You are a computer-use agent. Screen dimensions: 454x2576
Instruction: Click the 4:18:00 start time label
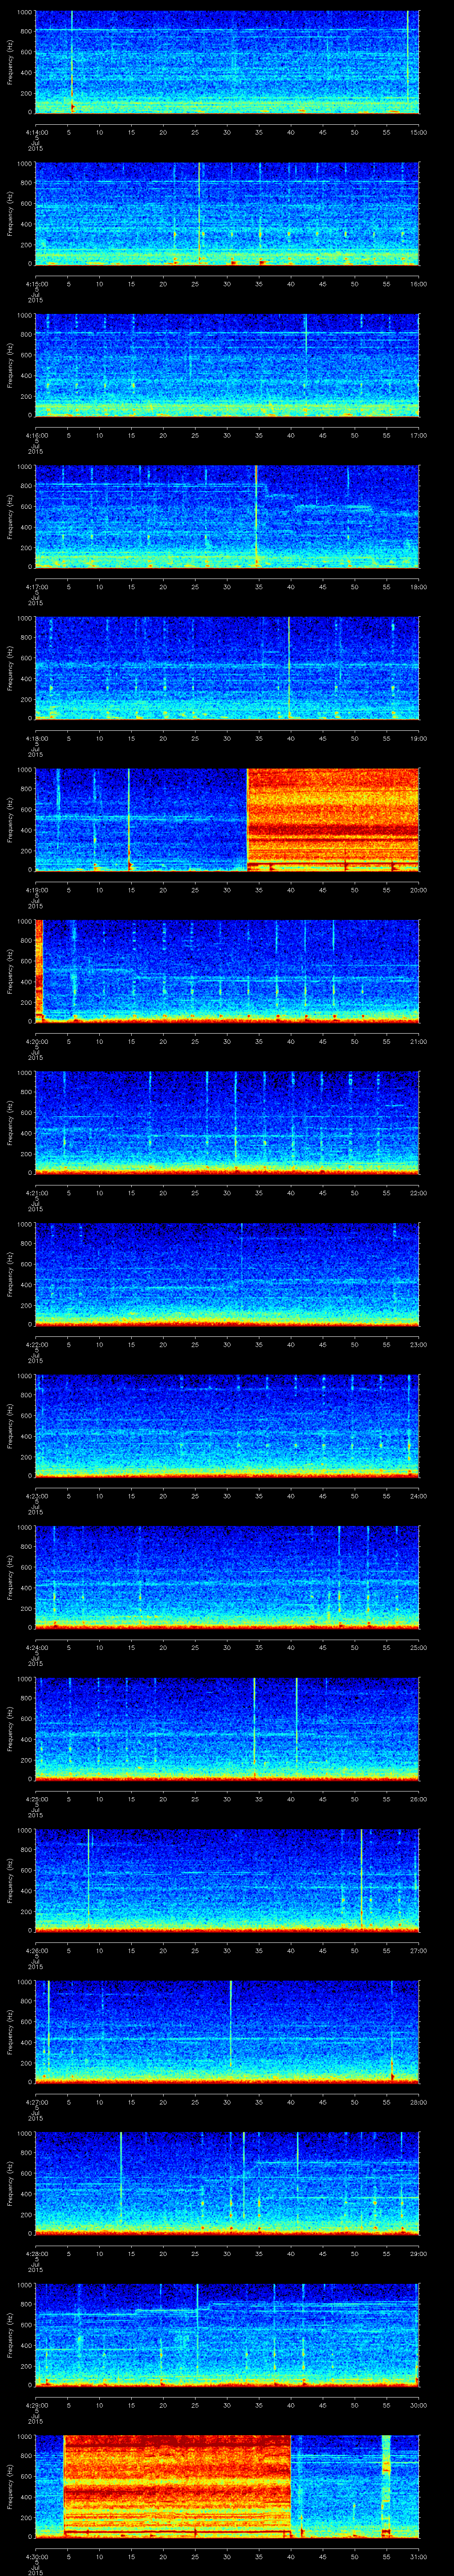pos(37,739)
